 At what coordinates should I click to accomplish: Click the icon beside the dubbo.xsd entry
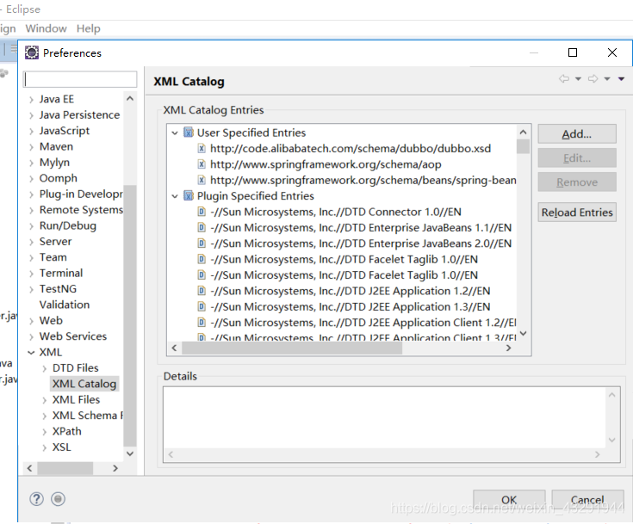tap(202, 149)
